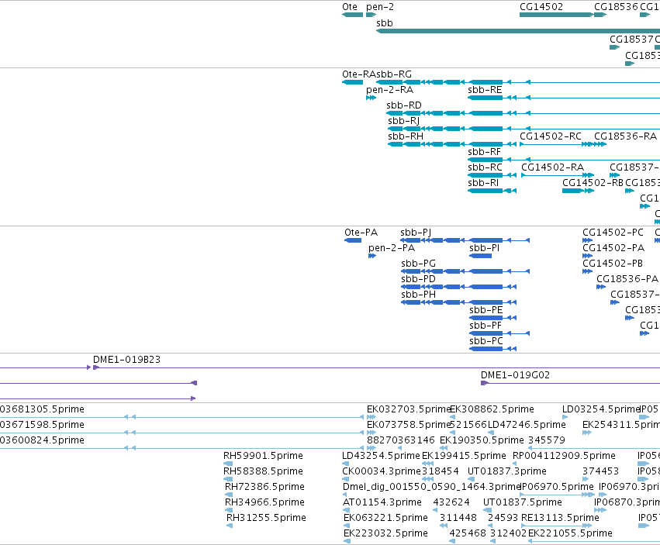
Task: Select the RP004112909.5prime EST
Action: tap(515, 464)
